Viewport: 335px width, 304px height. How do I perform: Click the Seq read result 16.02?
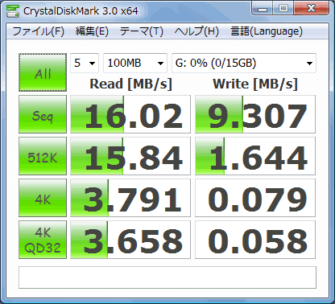pyautogui.click(x=130, y=114)
